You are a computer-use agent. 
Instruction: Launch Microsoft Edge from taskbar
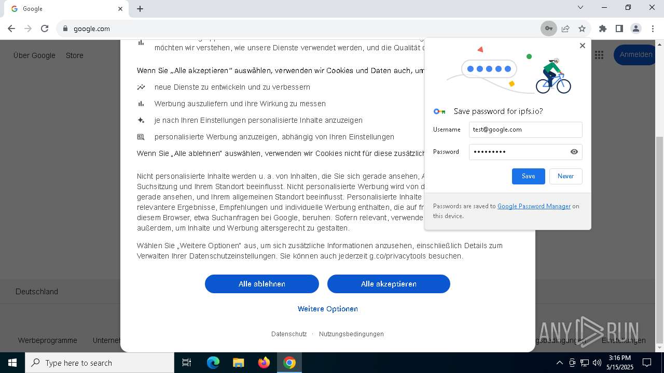tap(213, 363)
